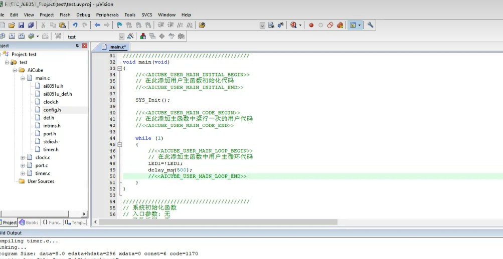Collapse the main.c tree node
The height and width of the screenshot is (259, 503).
click(23, 78)
